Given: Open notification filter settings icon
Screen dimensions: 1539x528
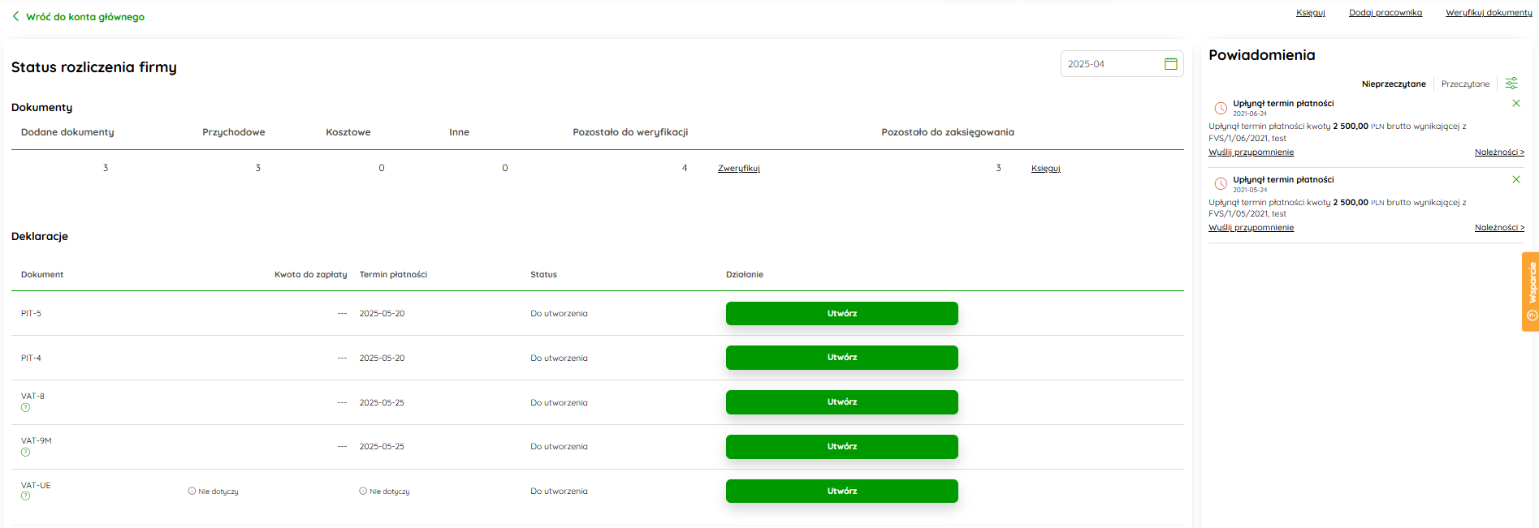Looking at the screenshot, I should coord(1511,84).
